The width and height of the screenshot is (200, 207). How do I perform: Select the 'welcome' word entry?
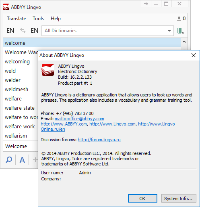[x=92, y=43]
